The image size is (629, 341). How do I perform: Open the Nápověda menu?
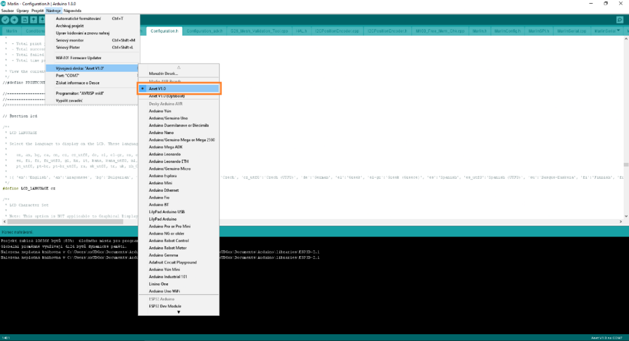pos(72,11)
